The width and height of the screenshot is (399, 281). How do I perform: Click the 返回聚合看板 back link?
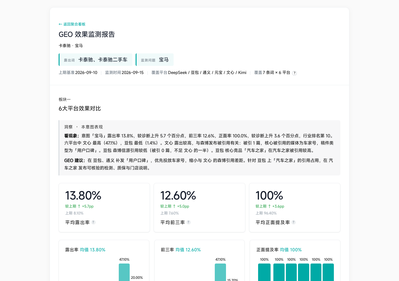(72, 24)
